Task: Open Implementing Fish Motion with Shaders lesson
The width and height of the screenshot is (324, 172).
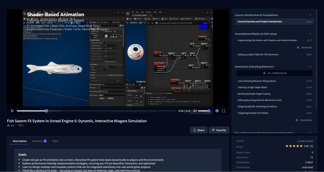Action: click(275, 40)
